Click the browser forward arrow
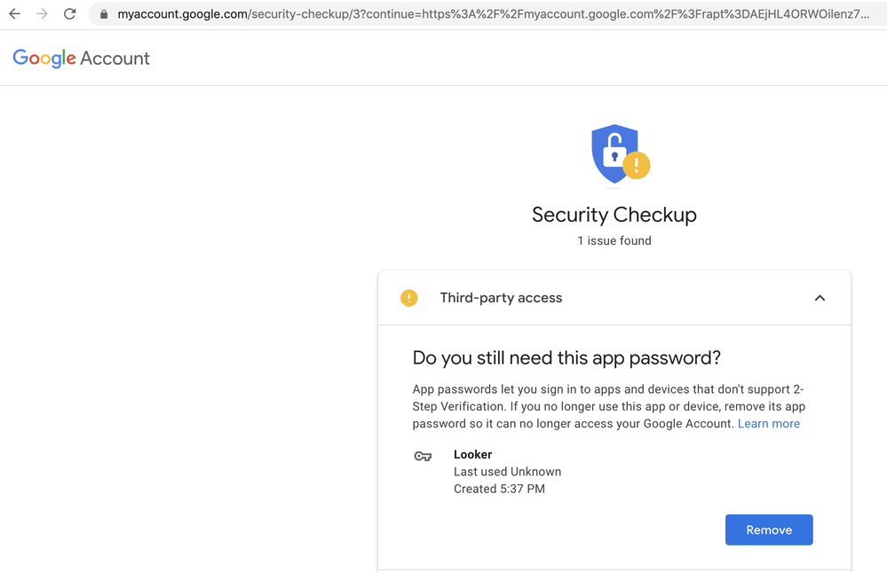This screenshot has height=572, width=887. coord(42,13)
